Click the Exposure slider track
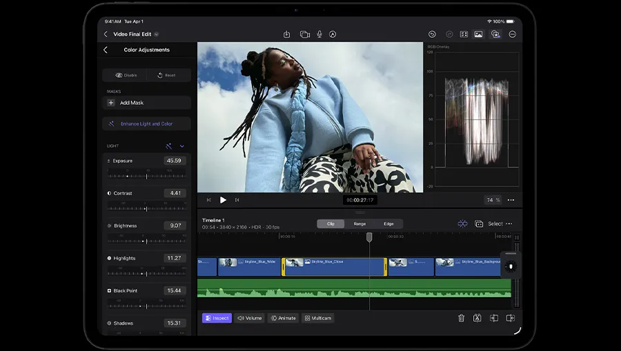This screenshot has height=351, width=621. (146, 176)
